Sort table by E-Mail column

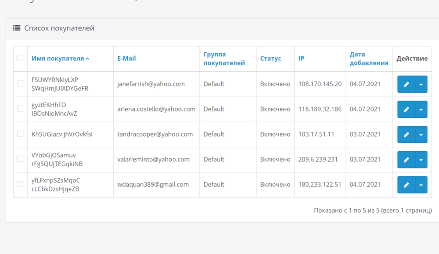pos(126,58)
